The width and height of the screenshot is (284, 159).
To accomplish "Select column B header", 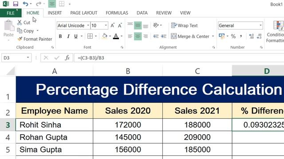I will (x=128, y=71).
